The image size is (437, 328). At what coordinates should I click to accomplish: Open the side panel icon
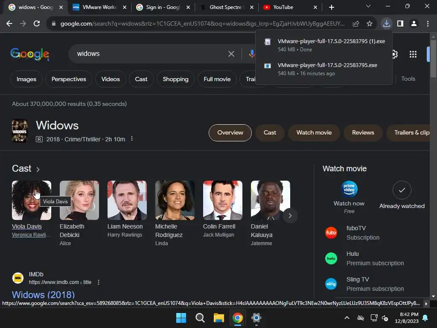[x=400, y=24]
